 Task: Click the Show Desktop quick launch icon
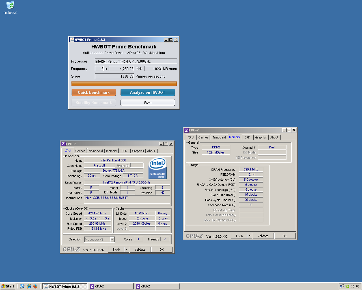tap(22, 286)
